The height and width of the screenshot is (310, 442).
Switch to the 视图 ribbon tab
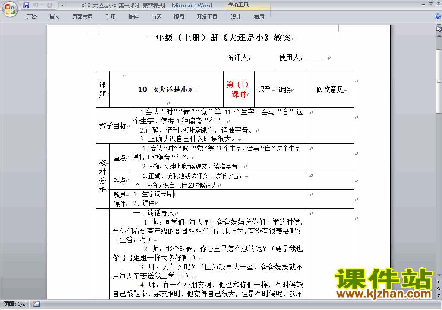coord(179,17)
